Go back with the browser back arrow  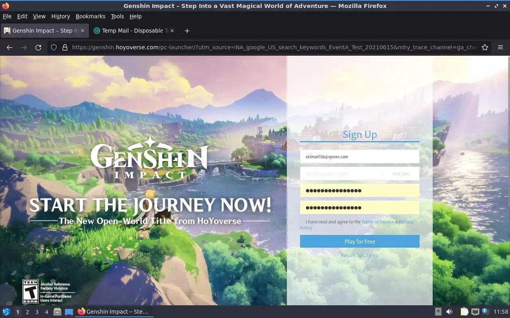pos(10,47)
